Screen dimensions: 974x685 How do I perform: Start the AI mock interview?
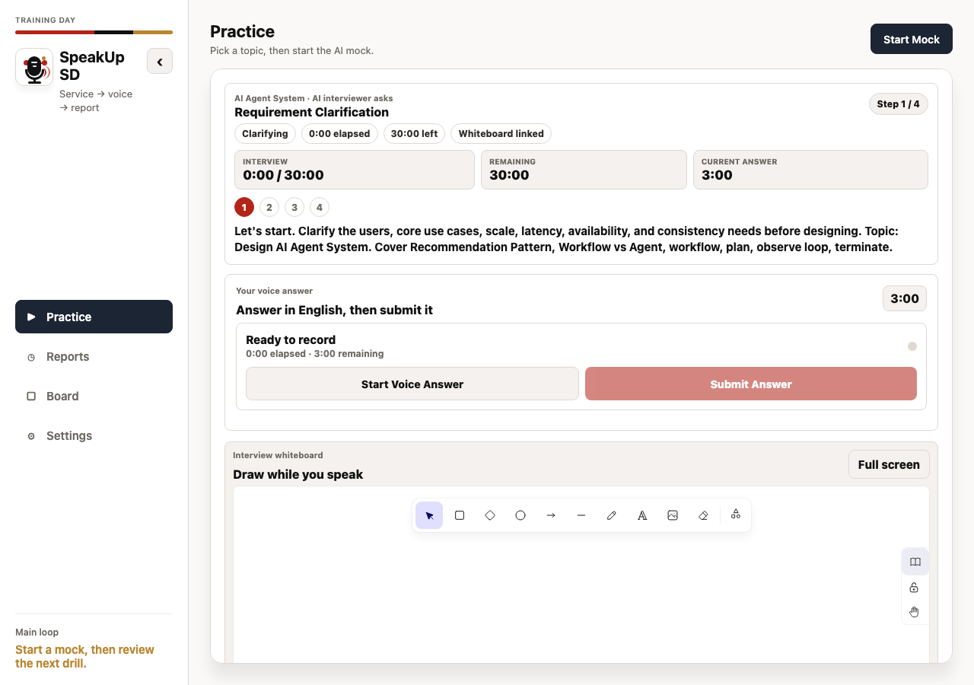tap(912, 39)
